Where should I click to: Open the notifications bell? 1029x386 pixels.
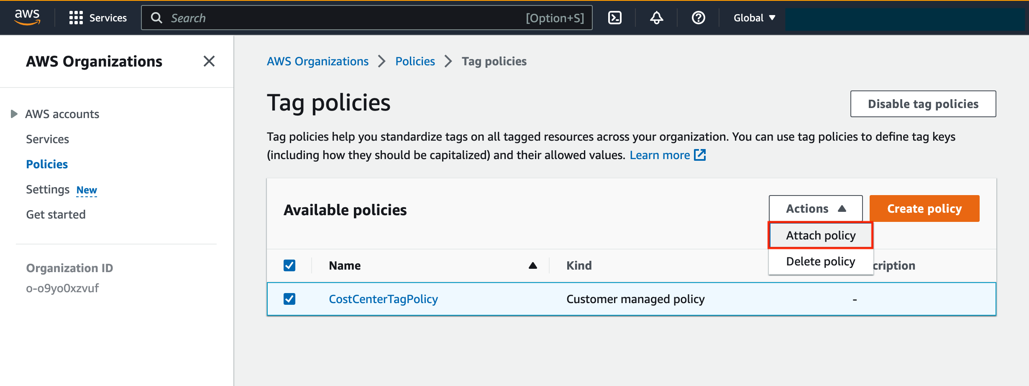(x=655, y=18)
